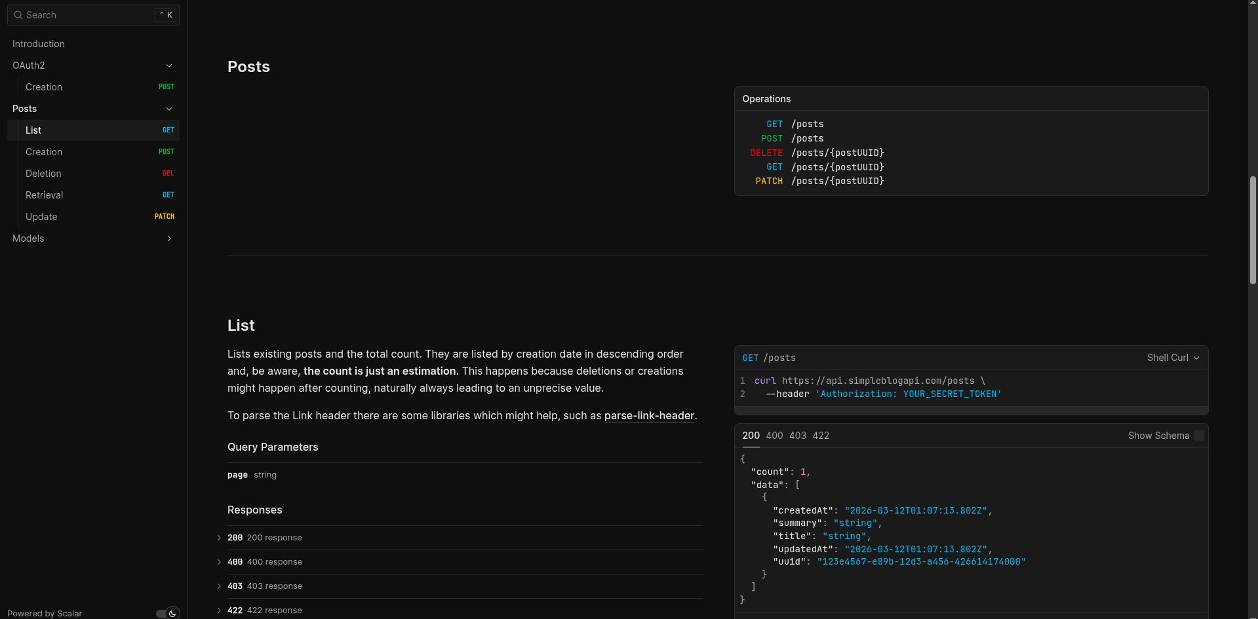Collapse the OAuth2 section chevron
The height and width of the screenshot is (619, 1258).
click(169, 66)
